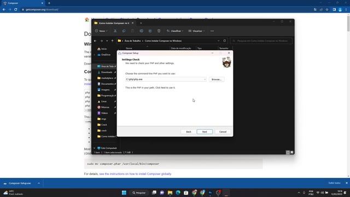Go up one folder in File Explorer
This screenshot has width=350, height=197.
coord(112,41)
